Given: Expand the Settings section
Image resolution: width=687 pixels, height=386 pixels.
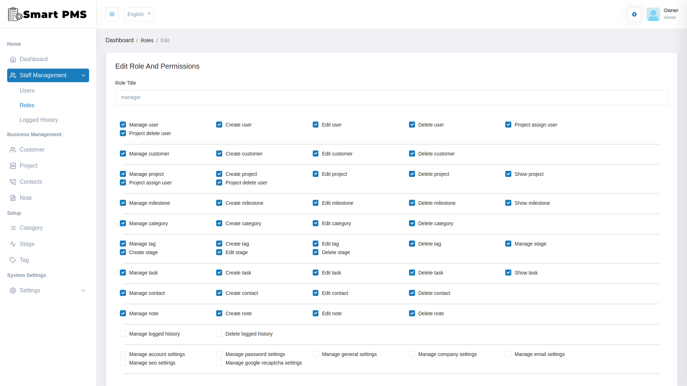Looking at the screenshot, I should [x=83, y=291].
